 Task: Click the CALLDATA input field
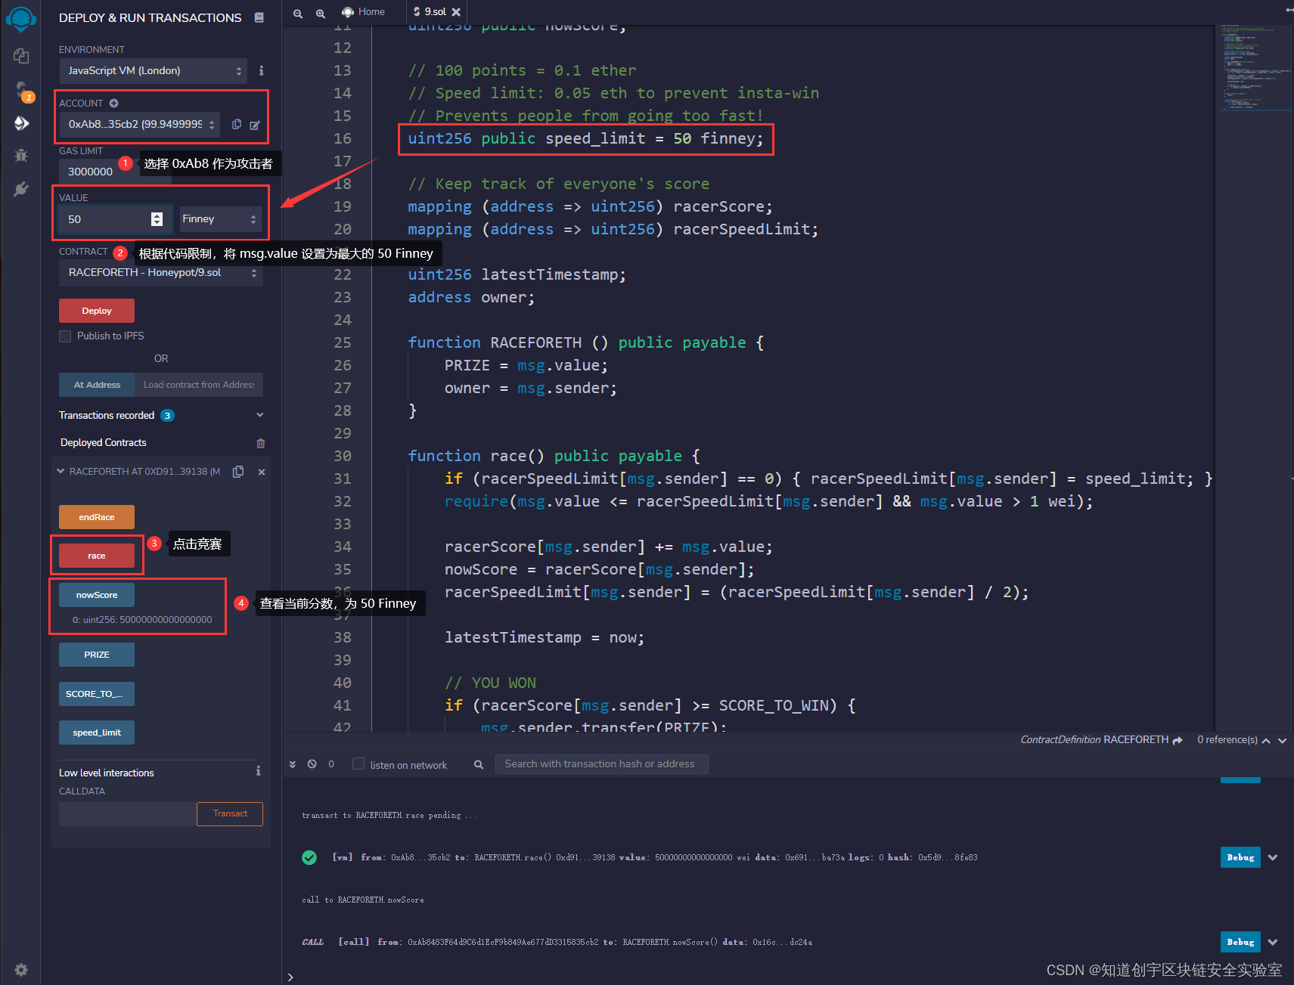[x=128, y=814]
